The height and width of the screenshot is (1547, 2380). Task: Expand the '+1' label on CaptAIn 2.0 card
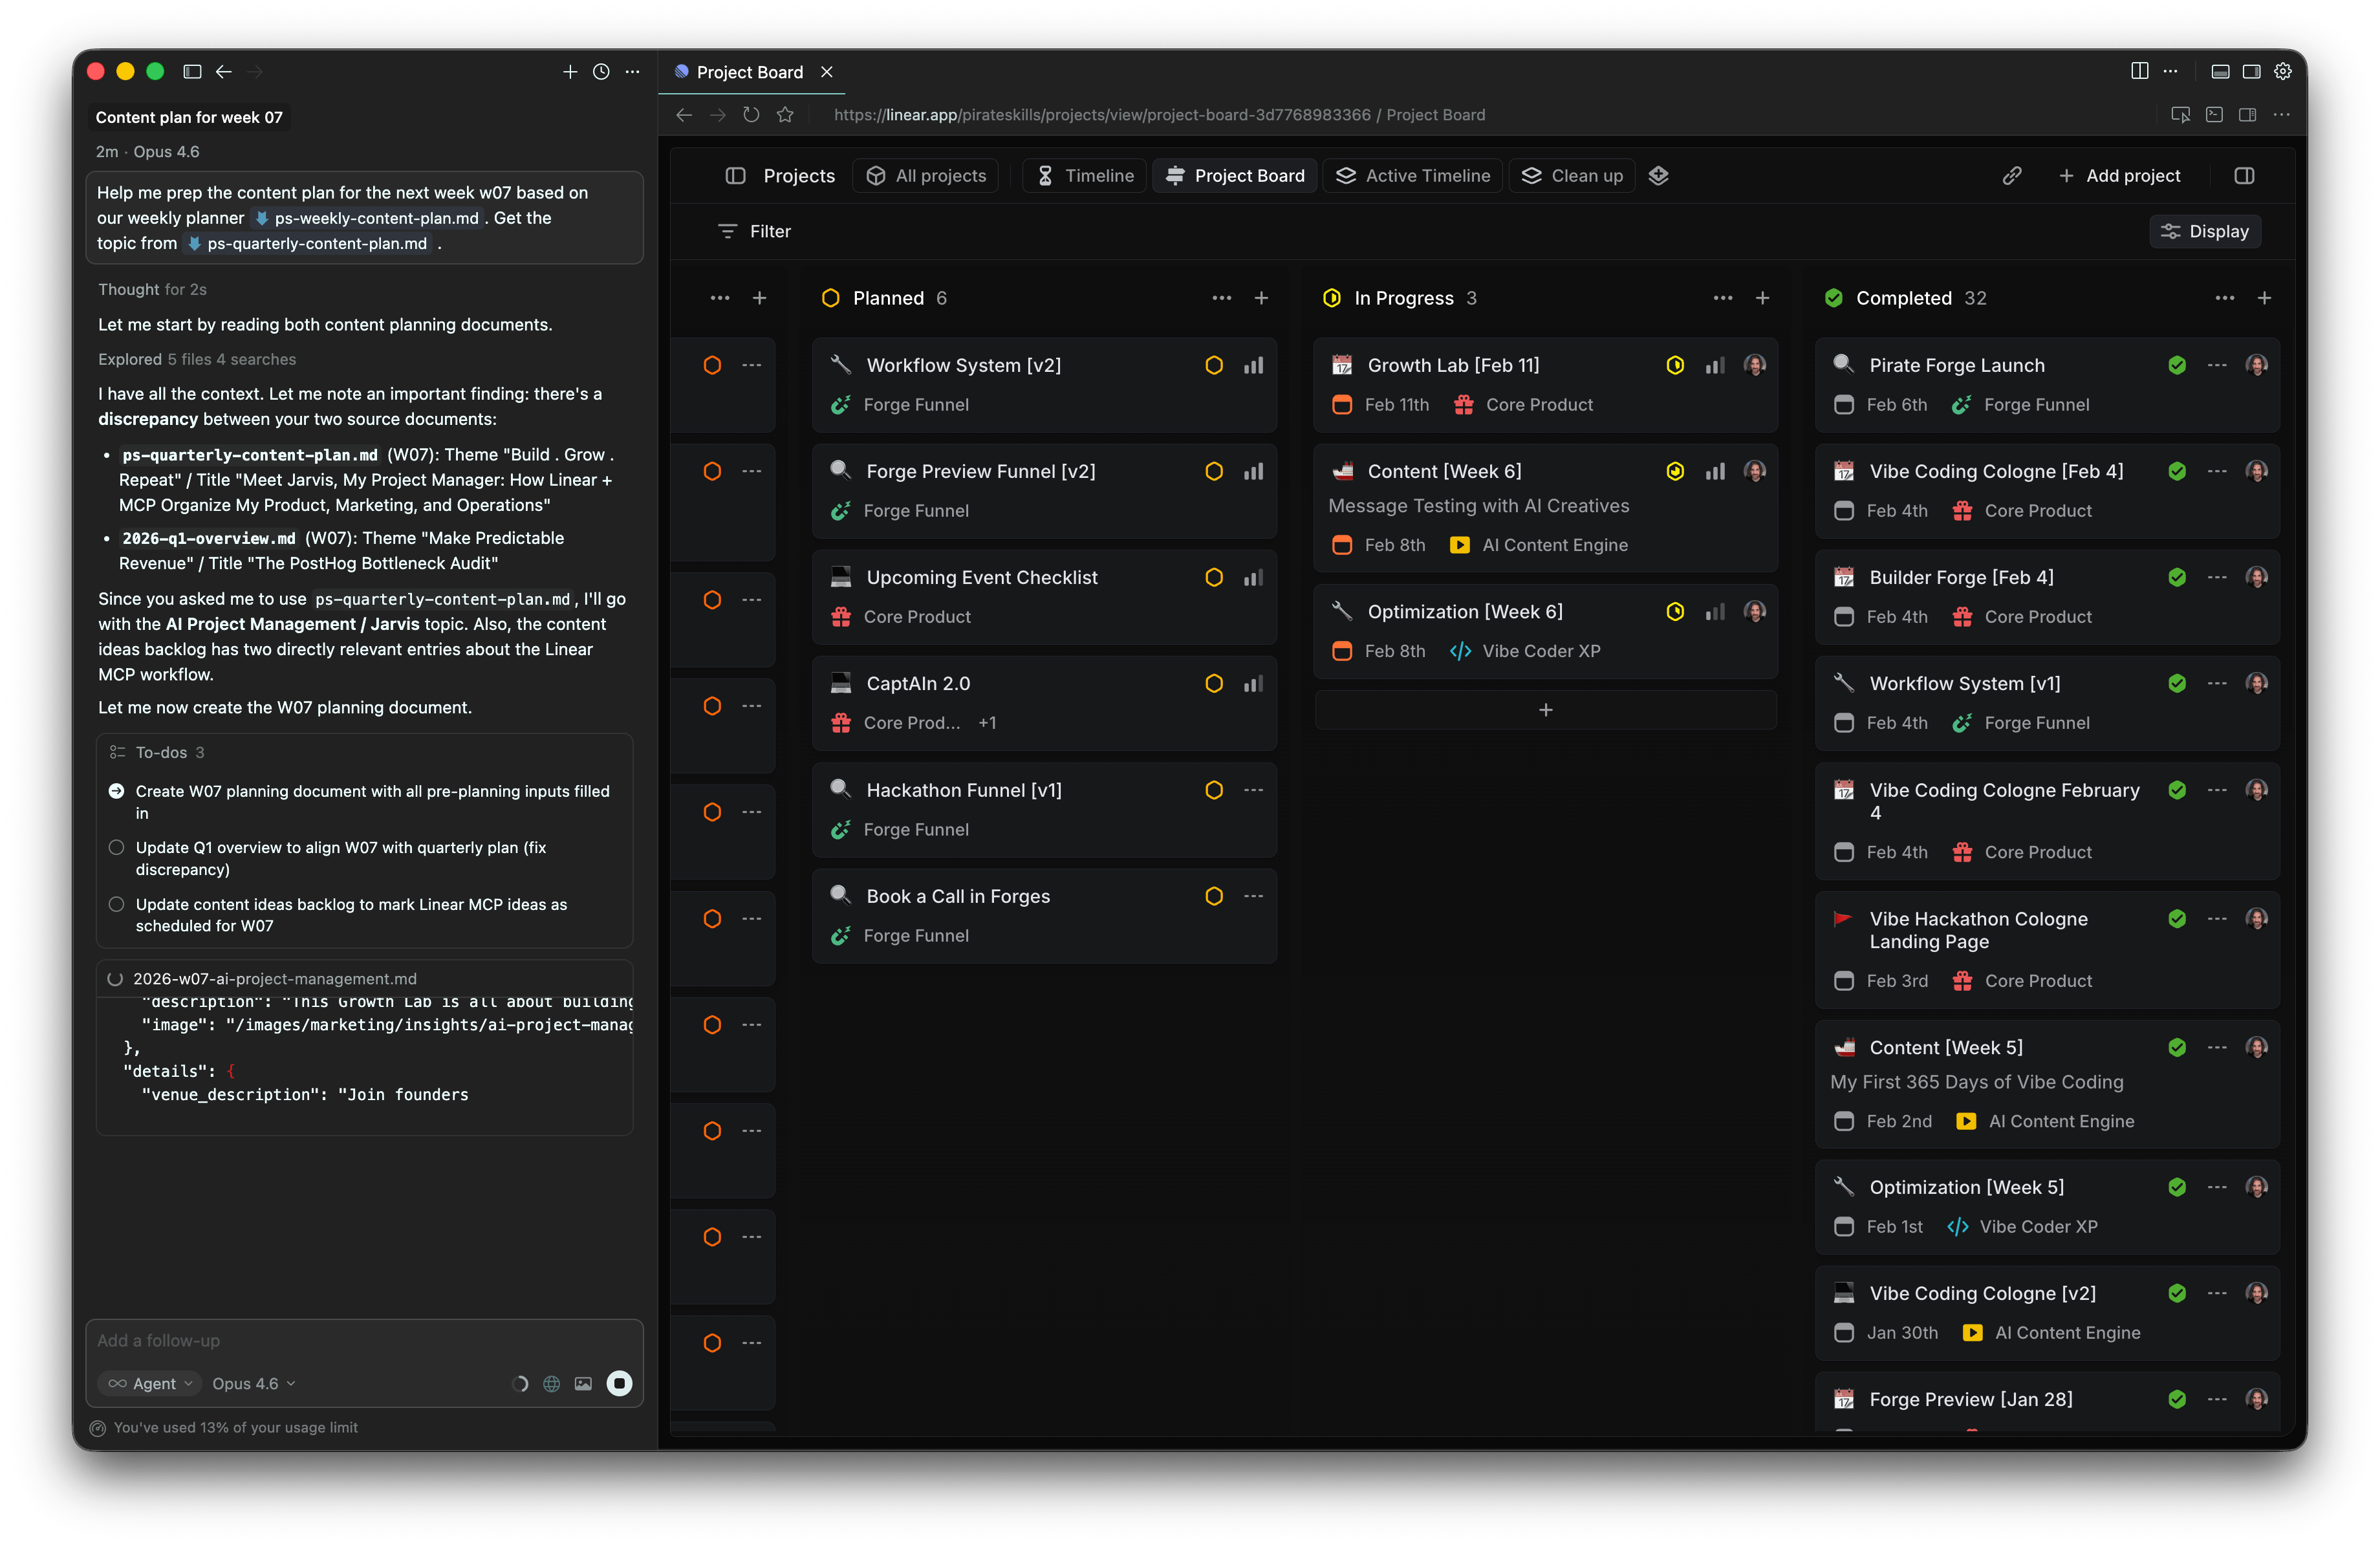pos(987,722)
